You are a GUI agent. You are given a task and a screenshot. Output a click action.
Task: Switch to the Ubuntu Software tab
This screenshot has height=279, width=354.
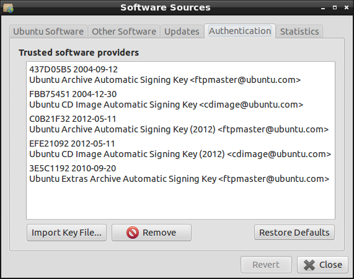point(48,32)
